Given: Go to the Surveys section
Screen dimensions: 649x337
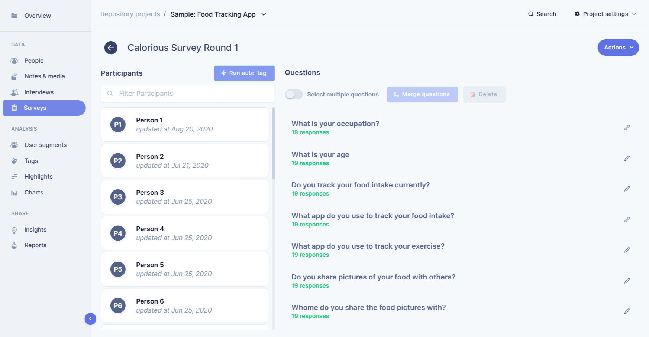Looking at the screenshot, I should coord(35,108).
